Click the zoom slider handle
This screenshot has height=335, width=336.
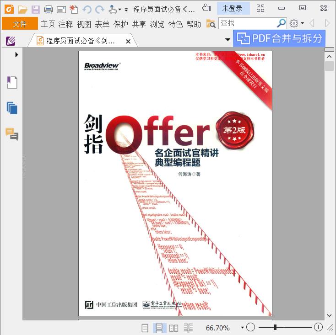click(x=275, y=327)
